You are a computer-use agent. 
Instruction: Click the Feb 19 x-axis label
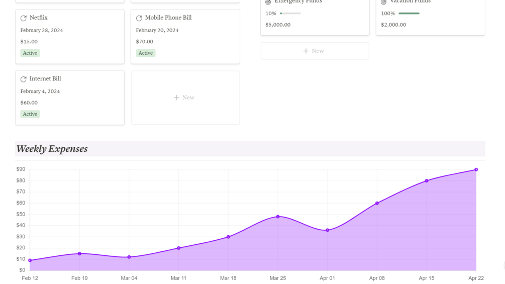(79, 278)
